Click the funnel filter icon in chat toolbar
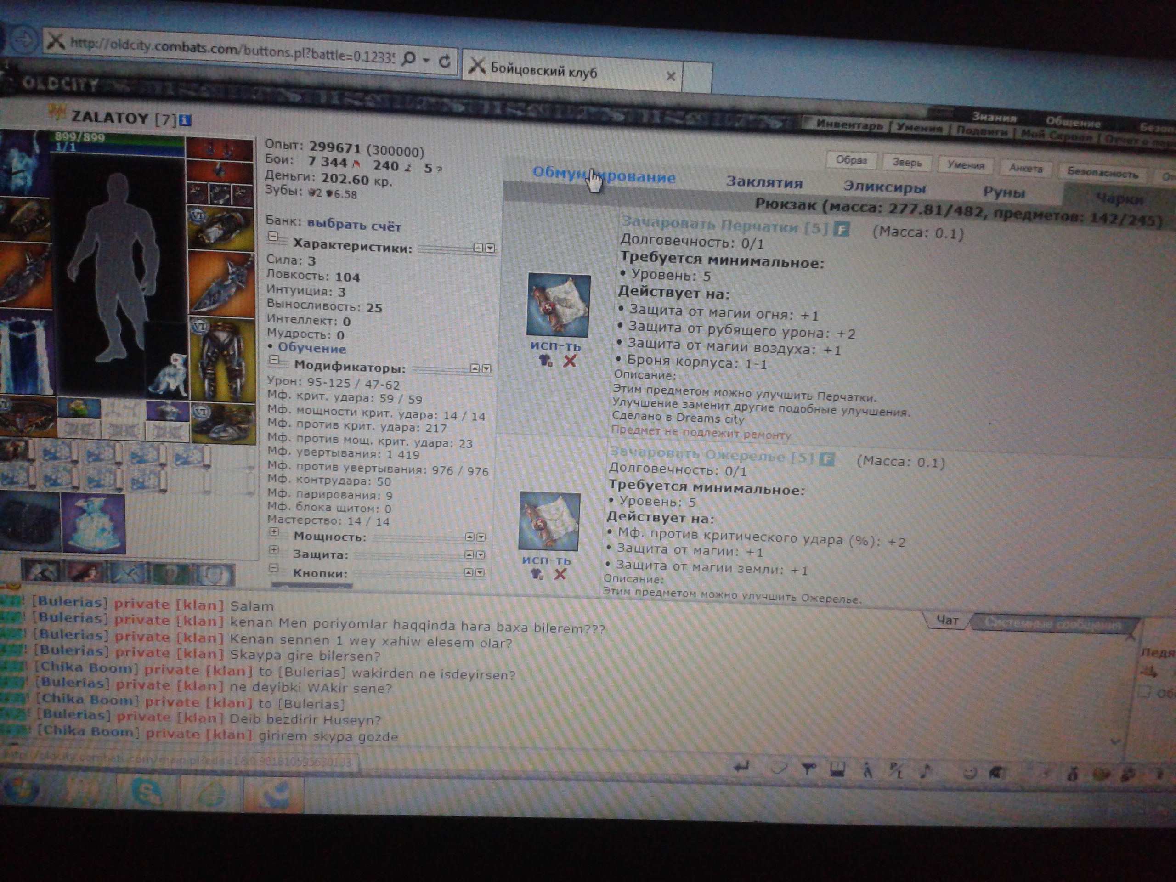This screenshot has height=882, width=1176. point(808,769)
